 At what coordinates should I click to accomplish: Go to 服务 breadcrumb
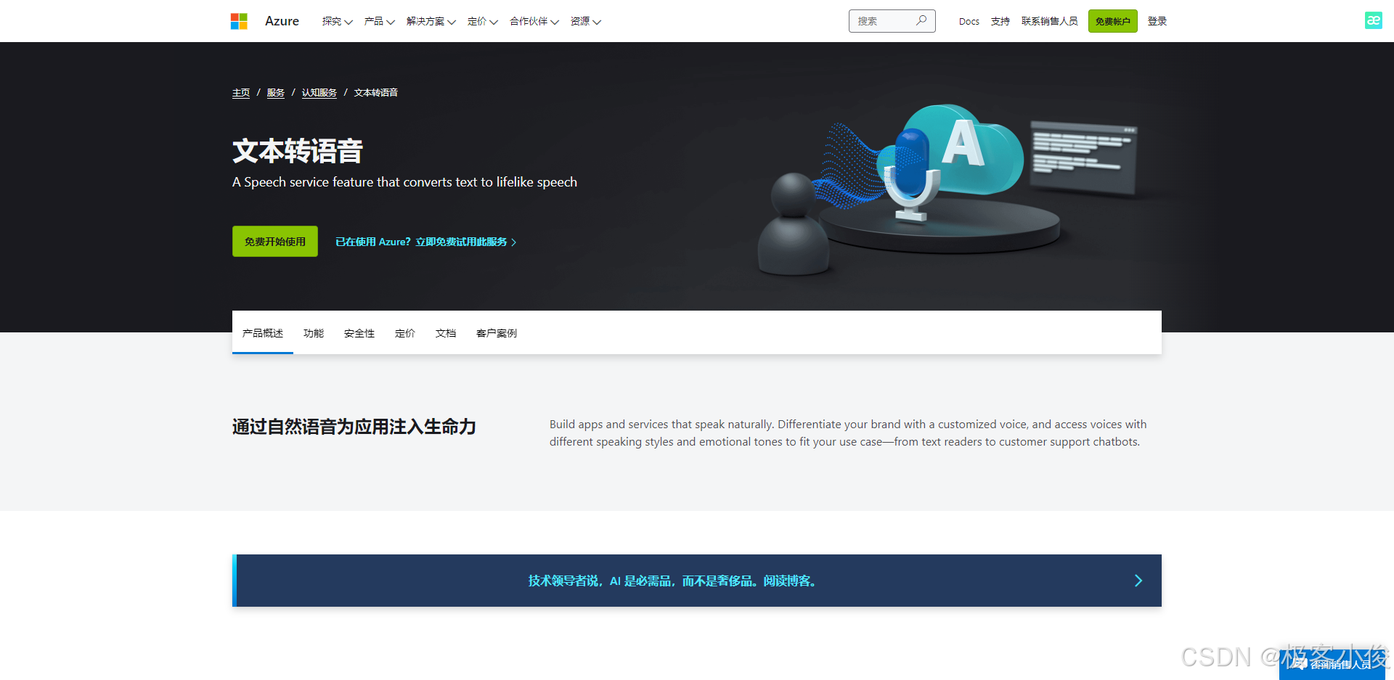pyautogui.click(x=276, y=93)
